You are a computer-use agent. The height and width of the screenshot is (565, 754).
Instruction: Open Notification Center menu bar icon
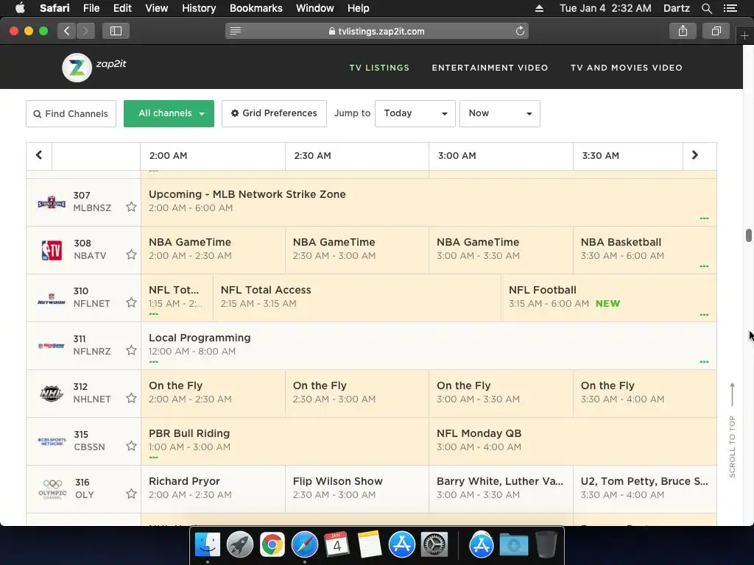(x=730, y=8)
